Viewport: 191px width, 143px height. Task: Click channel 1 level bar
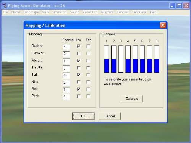click(x=107, y=59)
